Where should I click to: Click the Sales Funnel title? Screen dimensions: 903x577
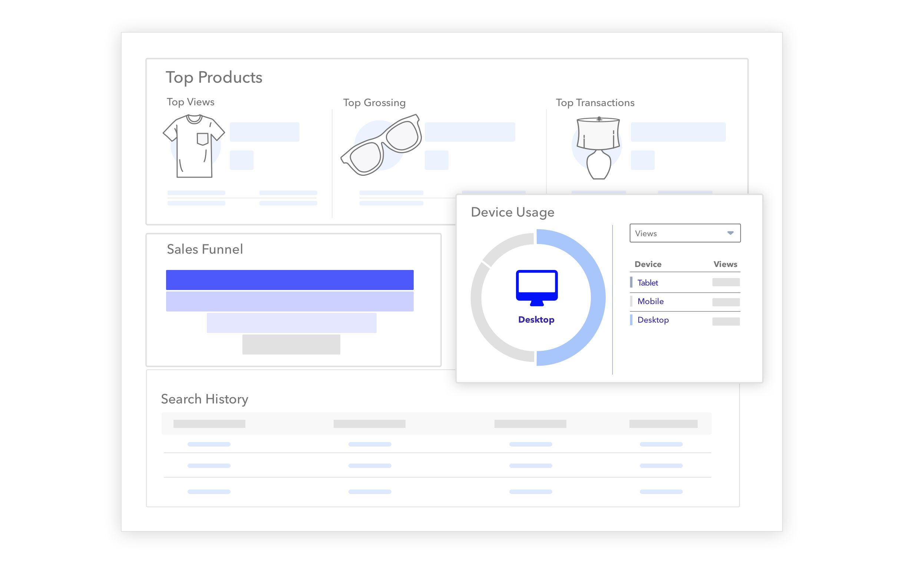pyautogui.click(x=205, y=249)
